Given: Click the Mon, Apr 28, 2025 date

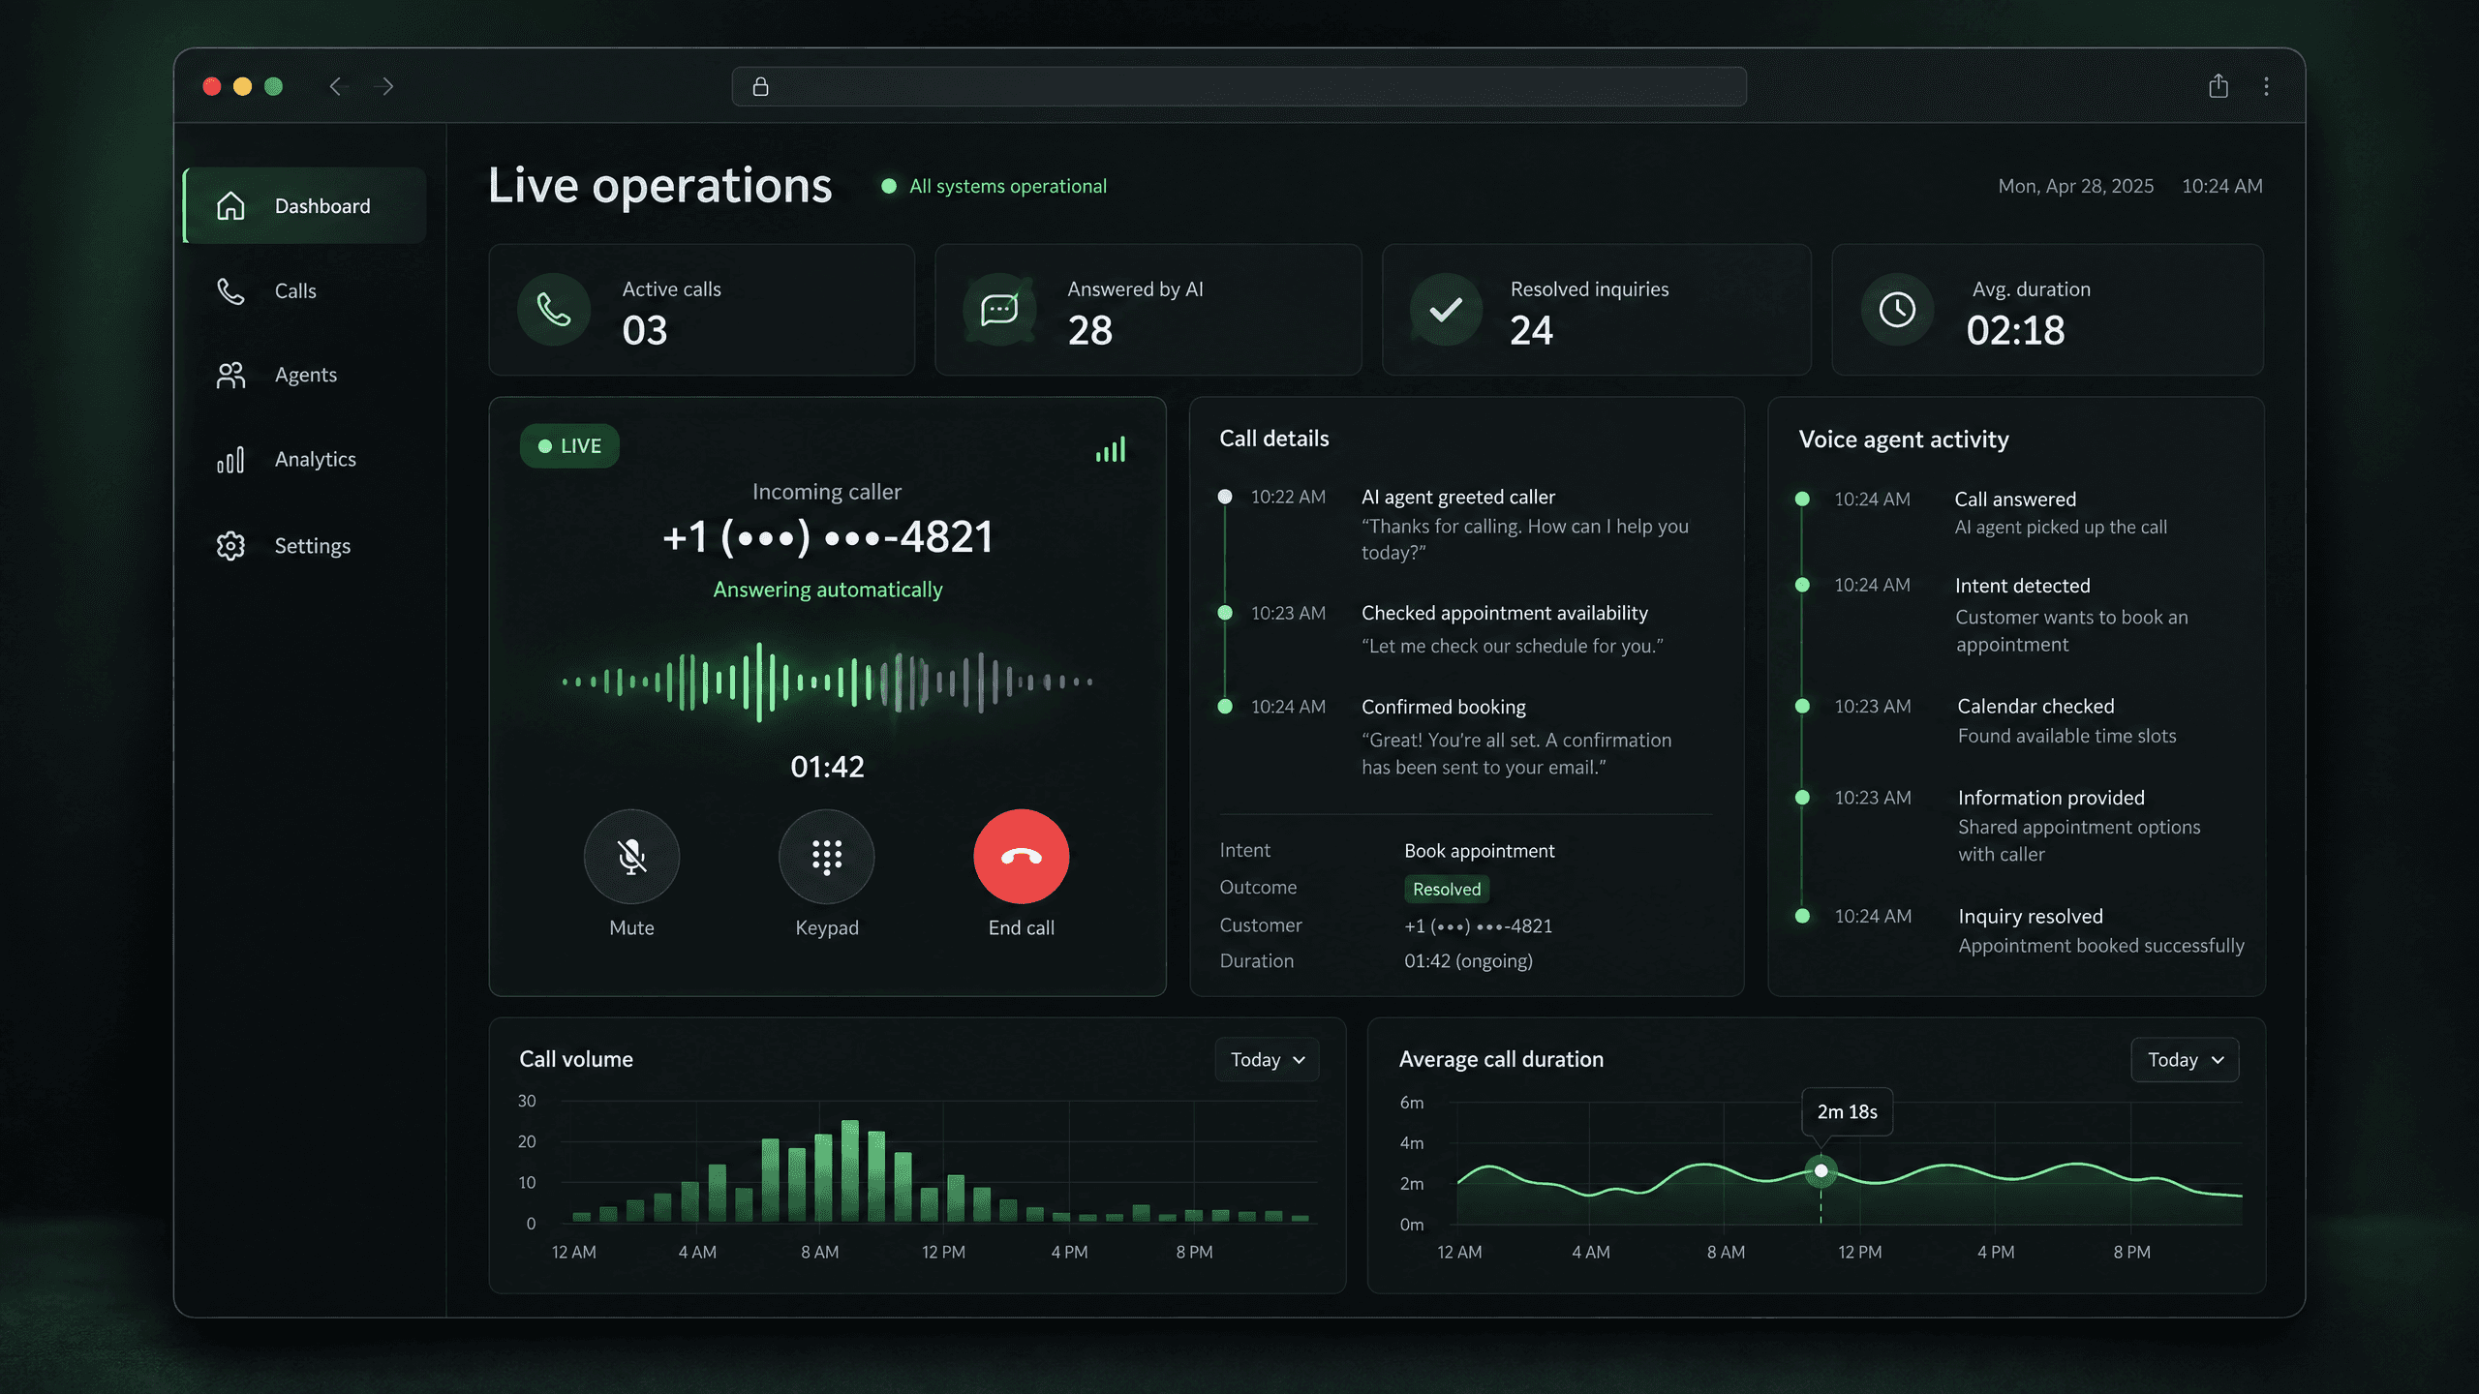Looking at the screenshot, I should tap(2076, 186).
